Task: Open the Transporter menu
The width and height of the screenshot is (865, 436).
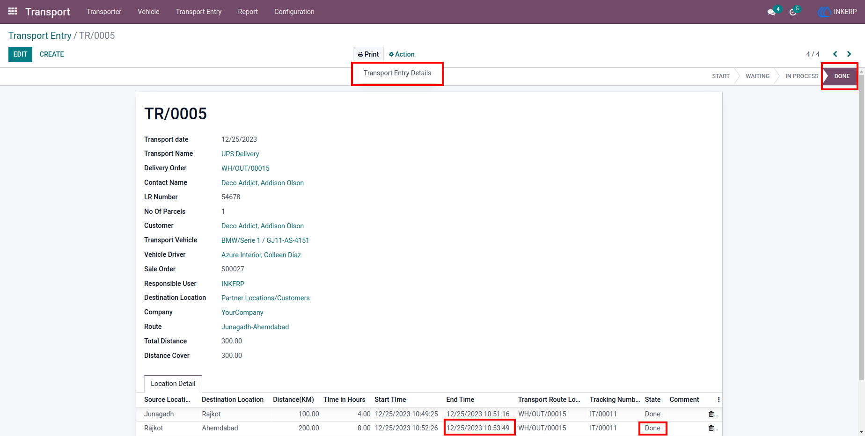Action: [x=104, y=12]
